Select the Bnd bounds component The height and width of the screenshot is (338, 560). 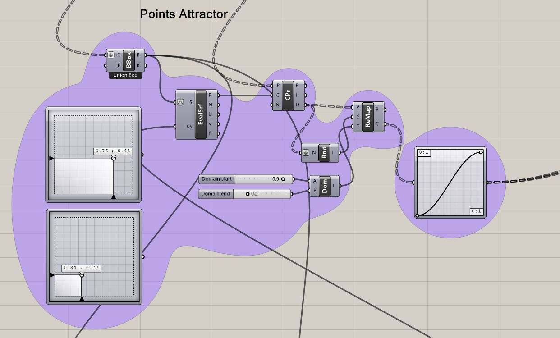pyautogui.click(x=324, y=153)
